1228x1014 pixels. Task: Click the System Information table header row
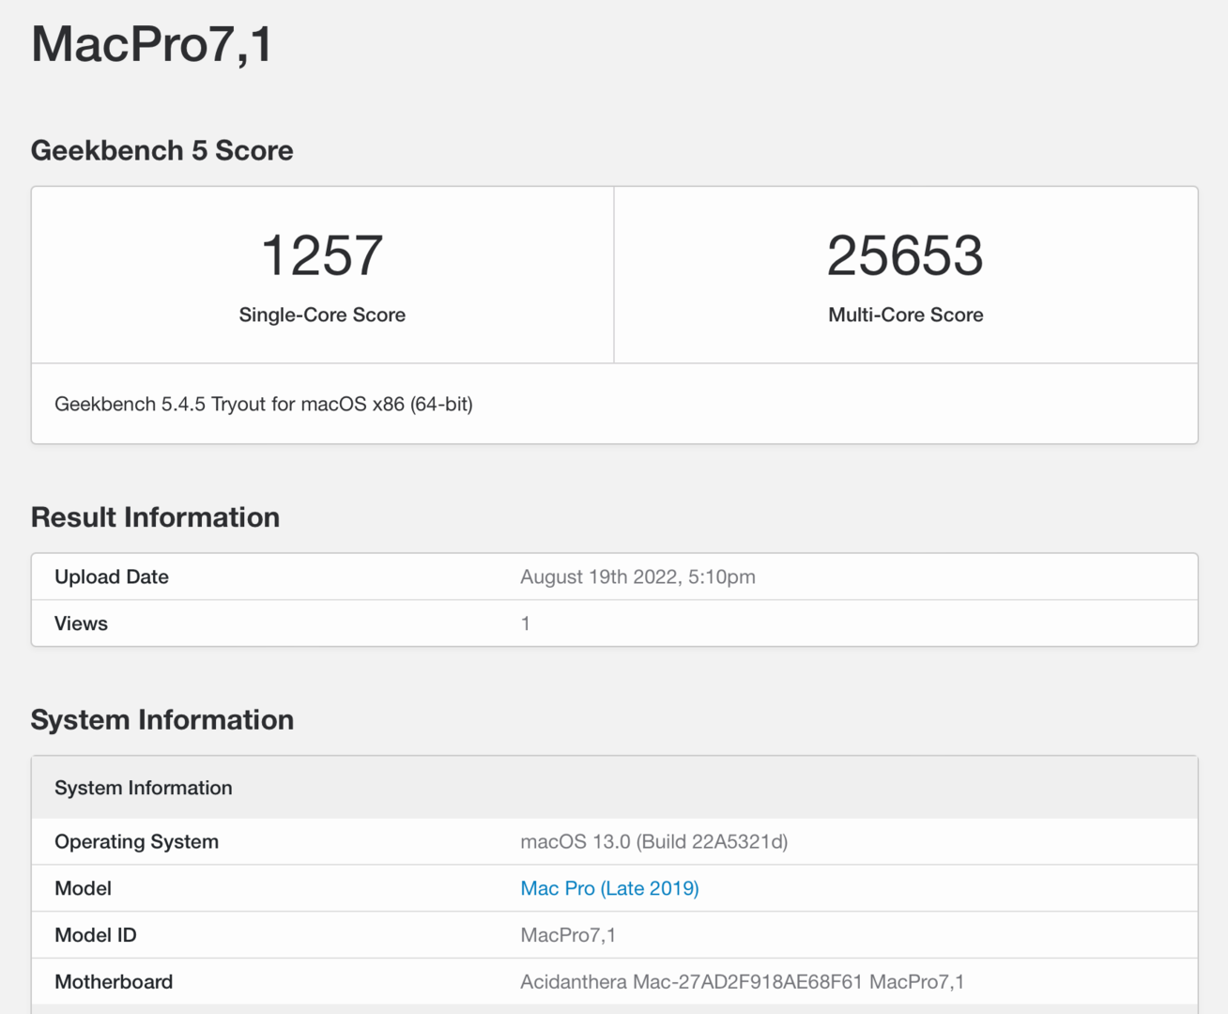pyautogui.click(x=144, y=788)
